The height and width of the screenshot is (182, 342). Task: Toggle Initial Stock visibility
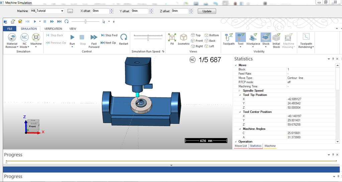point(276,41)
